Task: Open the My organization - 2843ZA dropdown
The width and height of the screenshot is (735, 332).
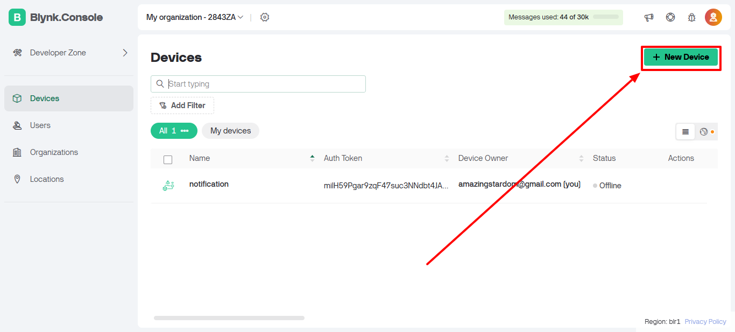Action: click(x=195, y=17)
